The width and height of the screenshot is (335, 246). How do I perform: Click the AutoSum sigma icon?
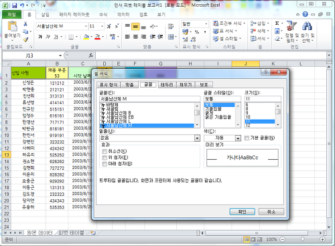click(277, 23)
